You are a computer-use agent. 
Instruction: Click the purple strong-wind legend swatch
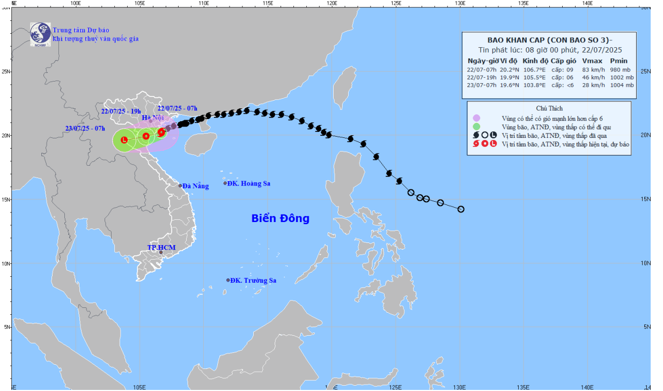tap(476, 119)
